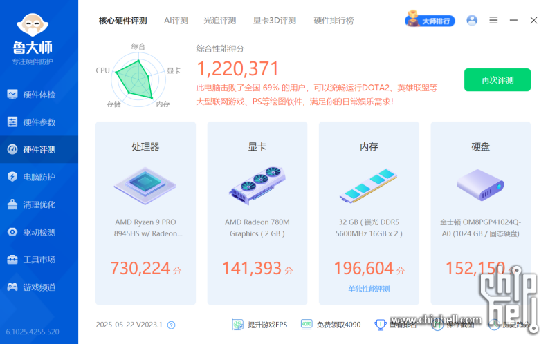The height and width of the screenshot is (344, 548).
Task: Click the 查看排名 trophy icon
Action: (381, 325)
